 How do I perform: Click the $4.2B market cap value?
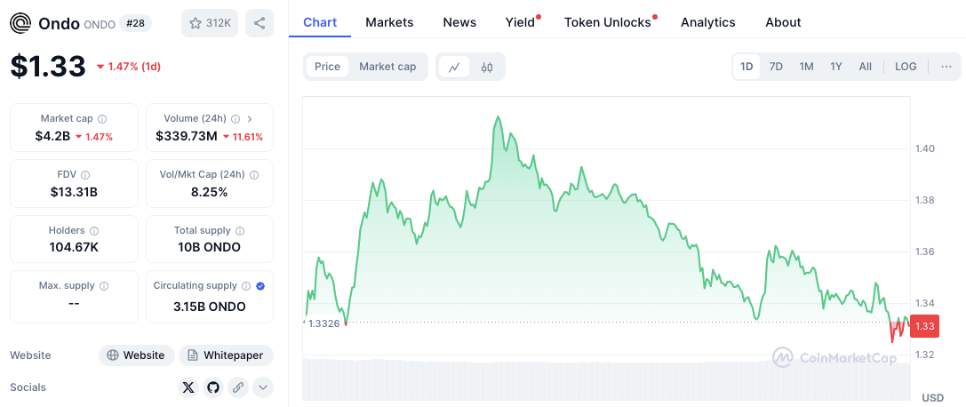[52, 137]
